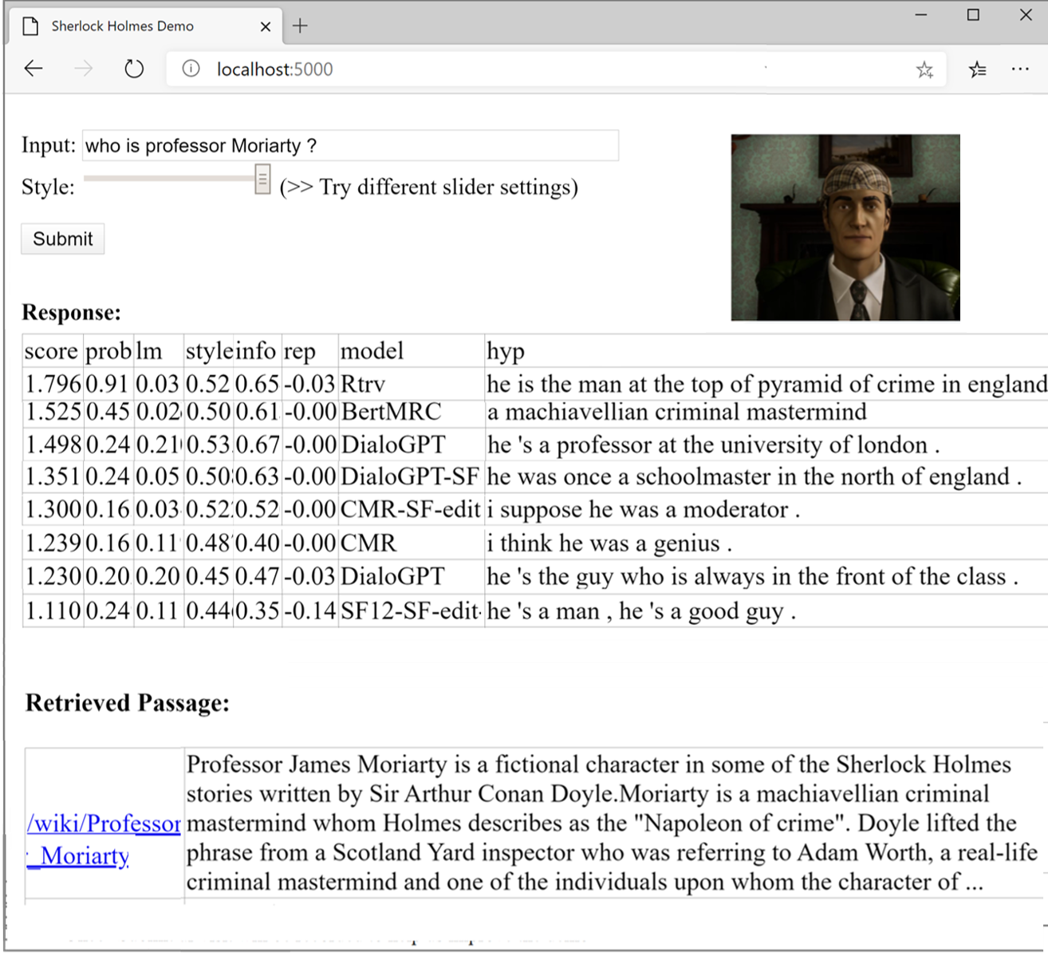The height and width of the screenshot is (956, 1048).
Task: Click the 'CMR-SF-edit' model cell
Action: 410,510
